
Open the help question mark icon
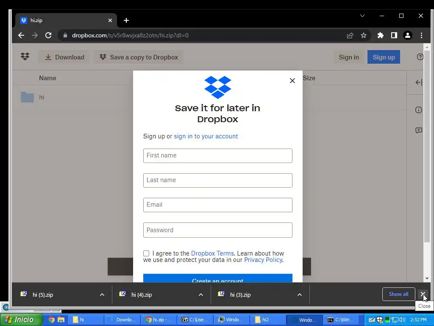pos(420,57)
